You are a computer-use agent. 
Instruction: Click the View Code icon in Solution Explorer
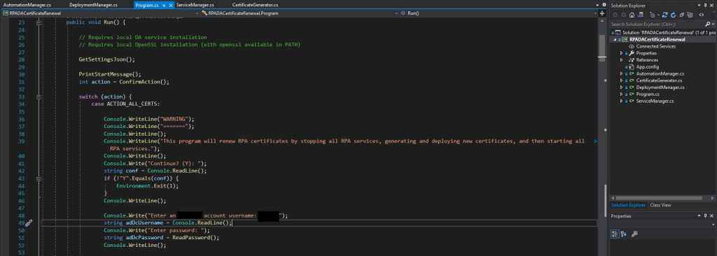click(702, 15)
